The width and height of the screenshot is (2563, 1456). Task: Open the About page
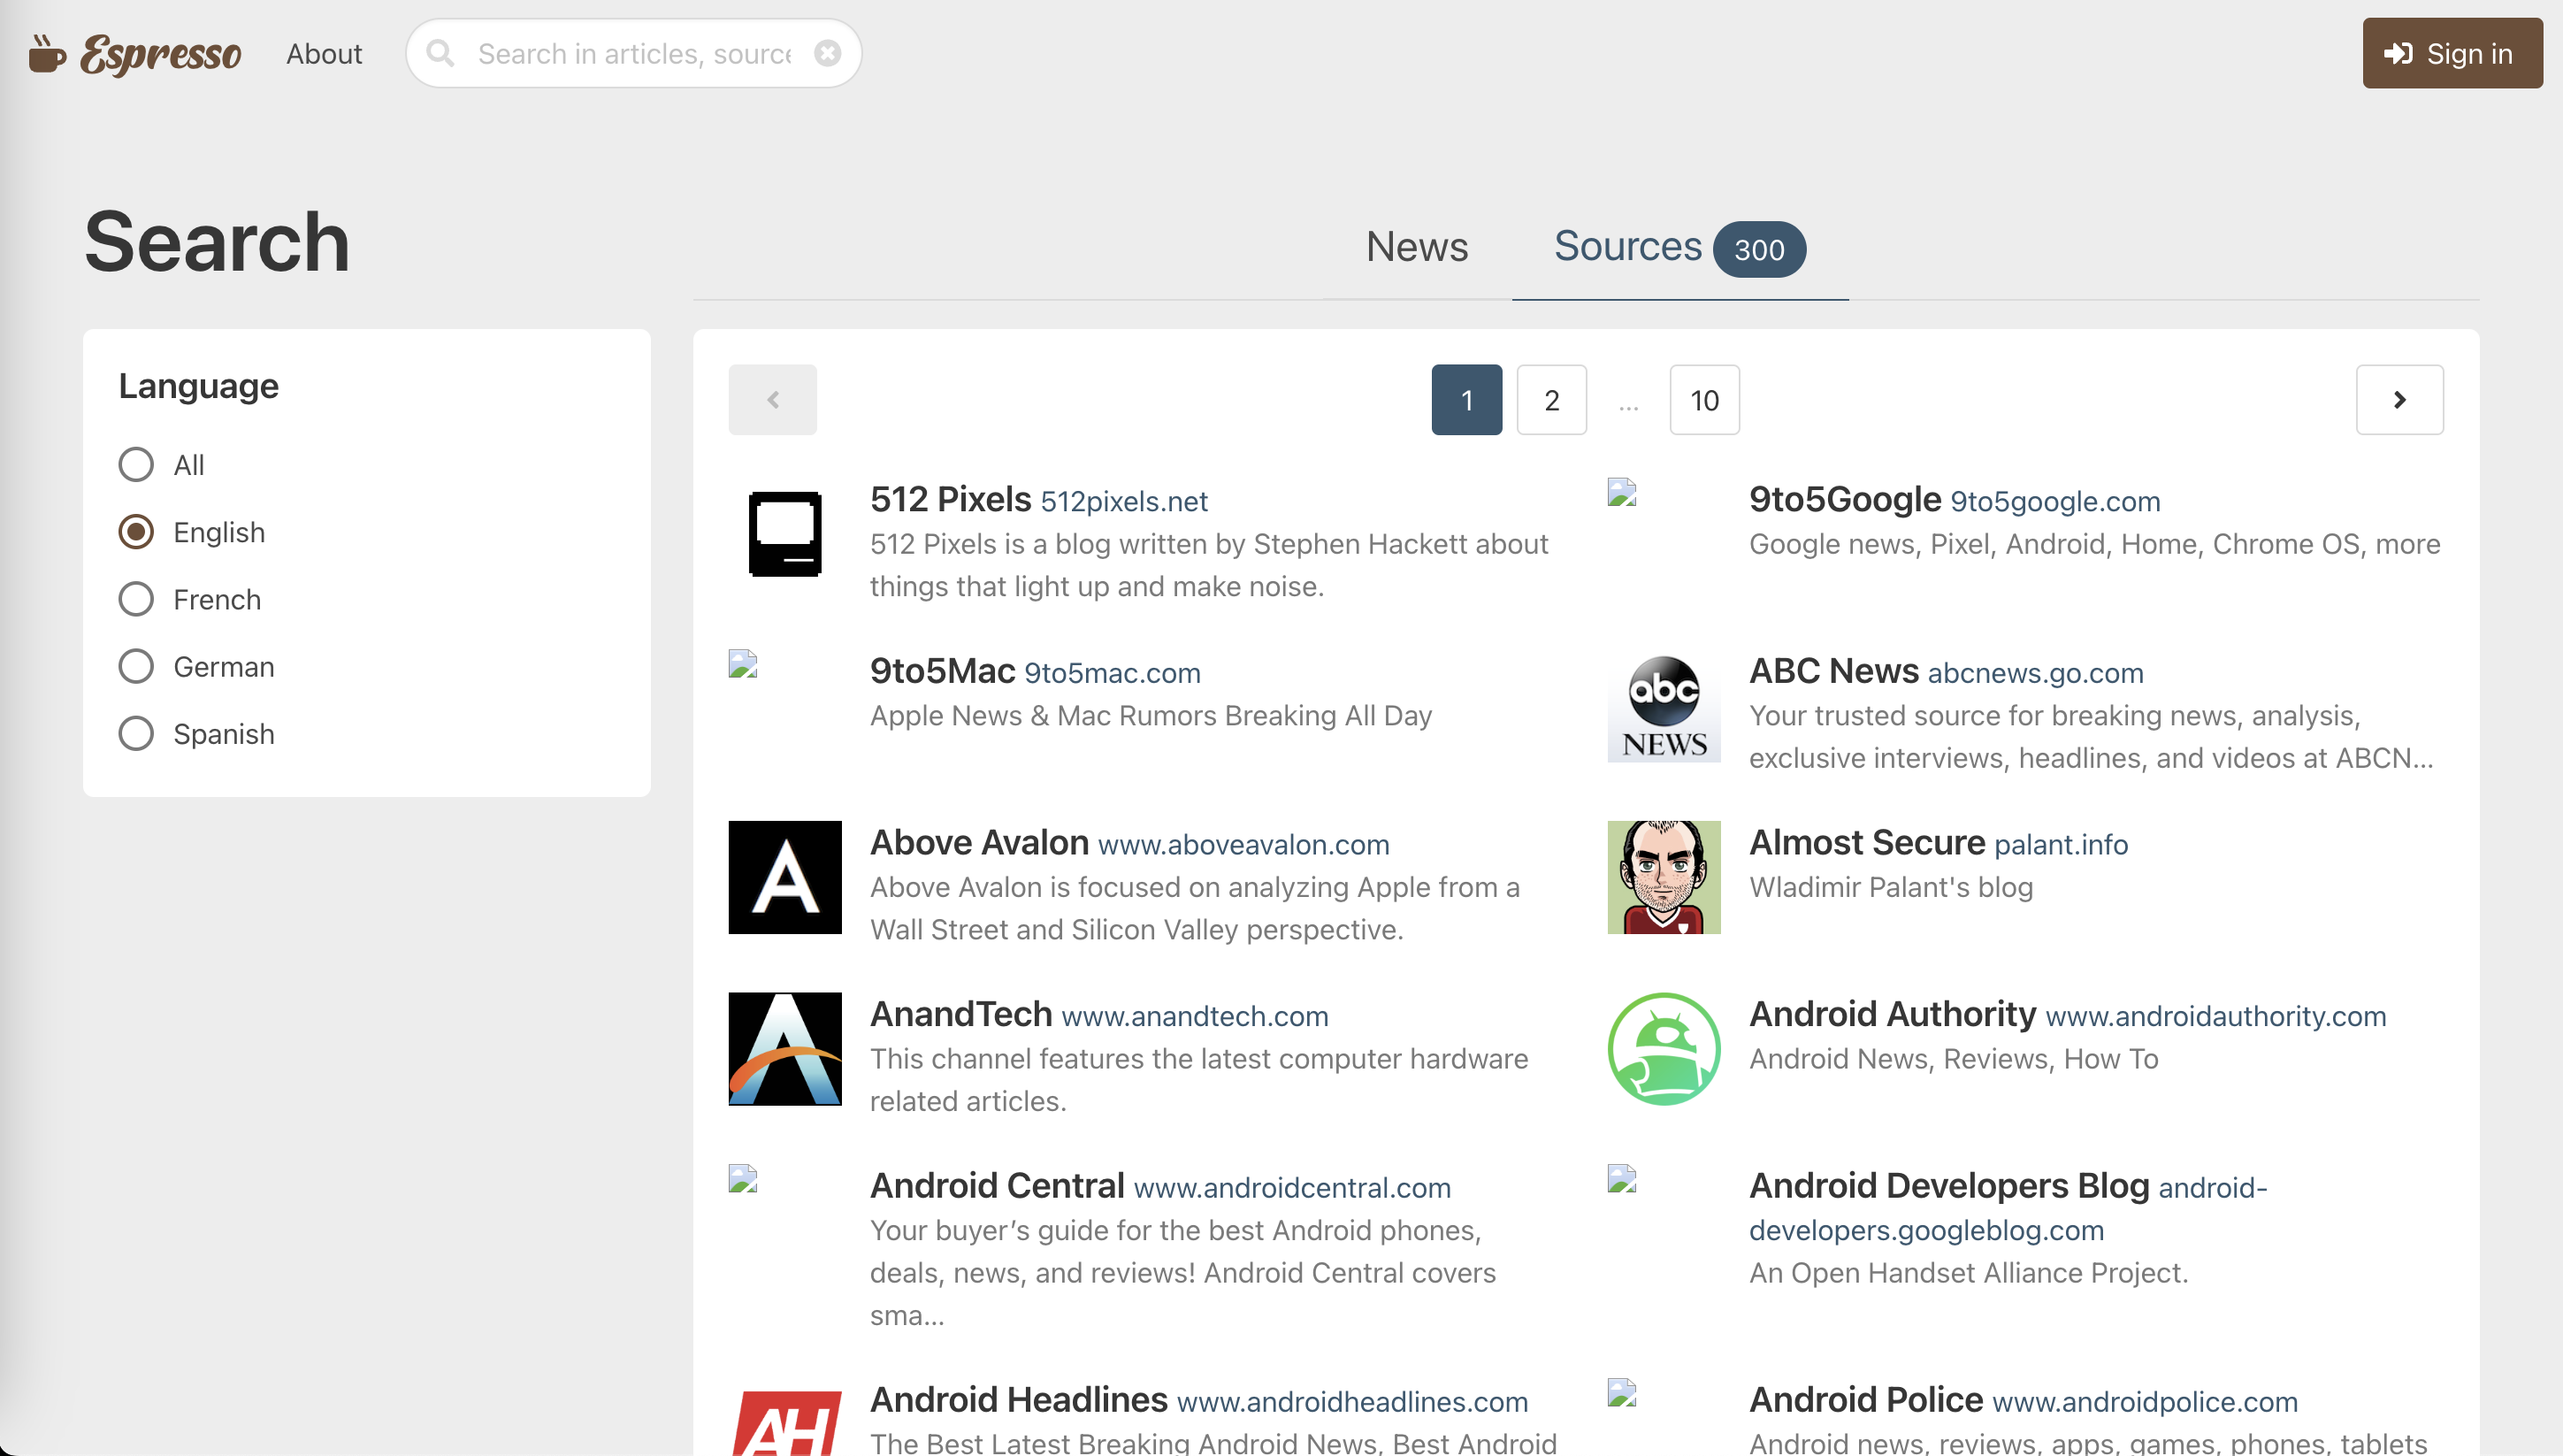point(324,53)
